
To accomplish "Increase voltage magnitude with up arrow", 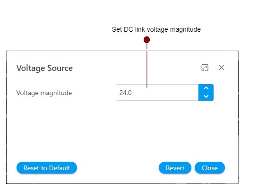I will 206,88.
